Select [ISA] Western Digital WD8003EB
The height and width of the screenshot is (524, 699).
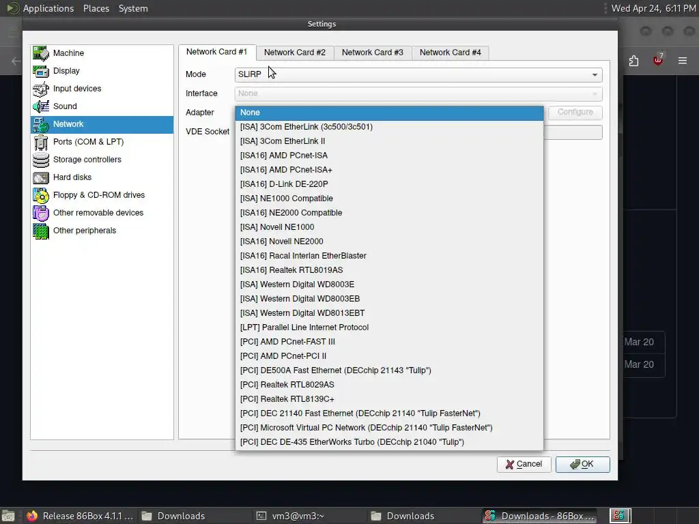click(x=389, y=299)
